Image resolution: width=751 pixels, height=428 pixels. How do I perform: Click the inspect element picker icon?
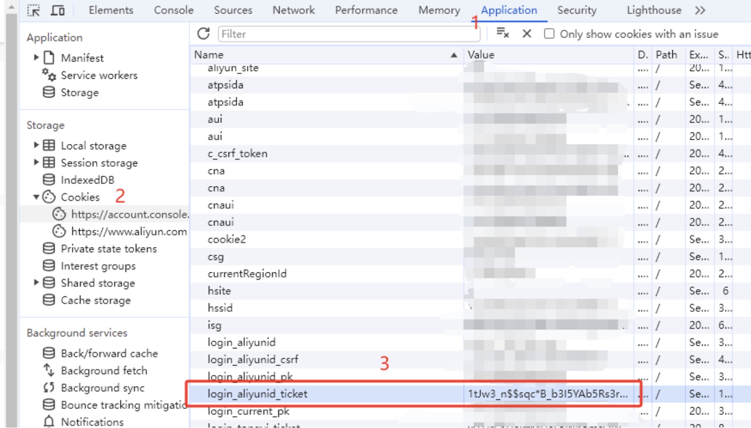point(33,10)
